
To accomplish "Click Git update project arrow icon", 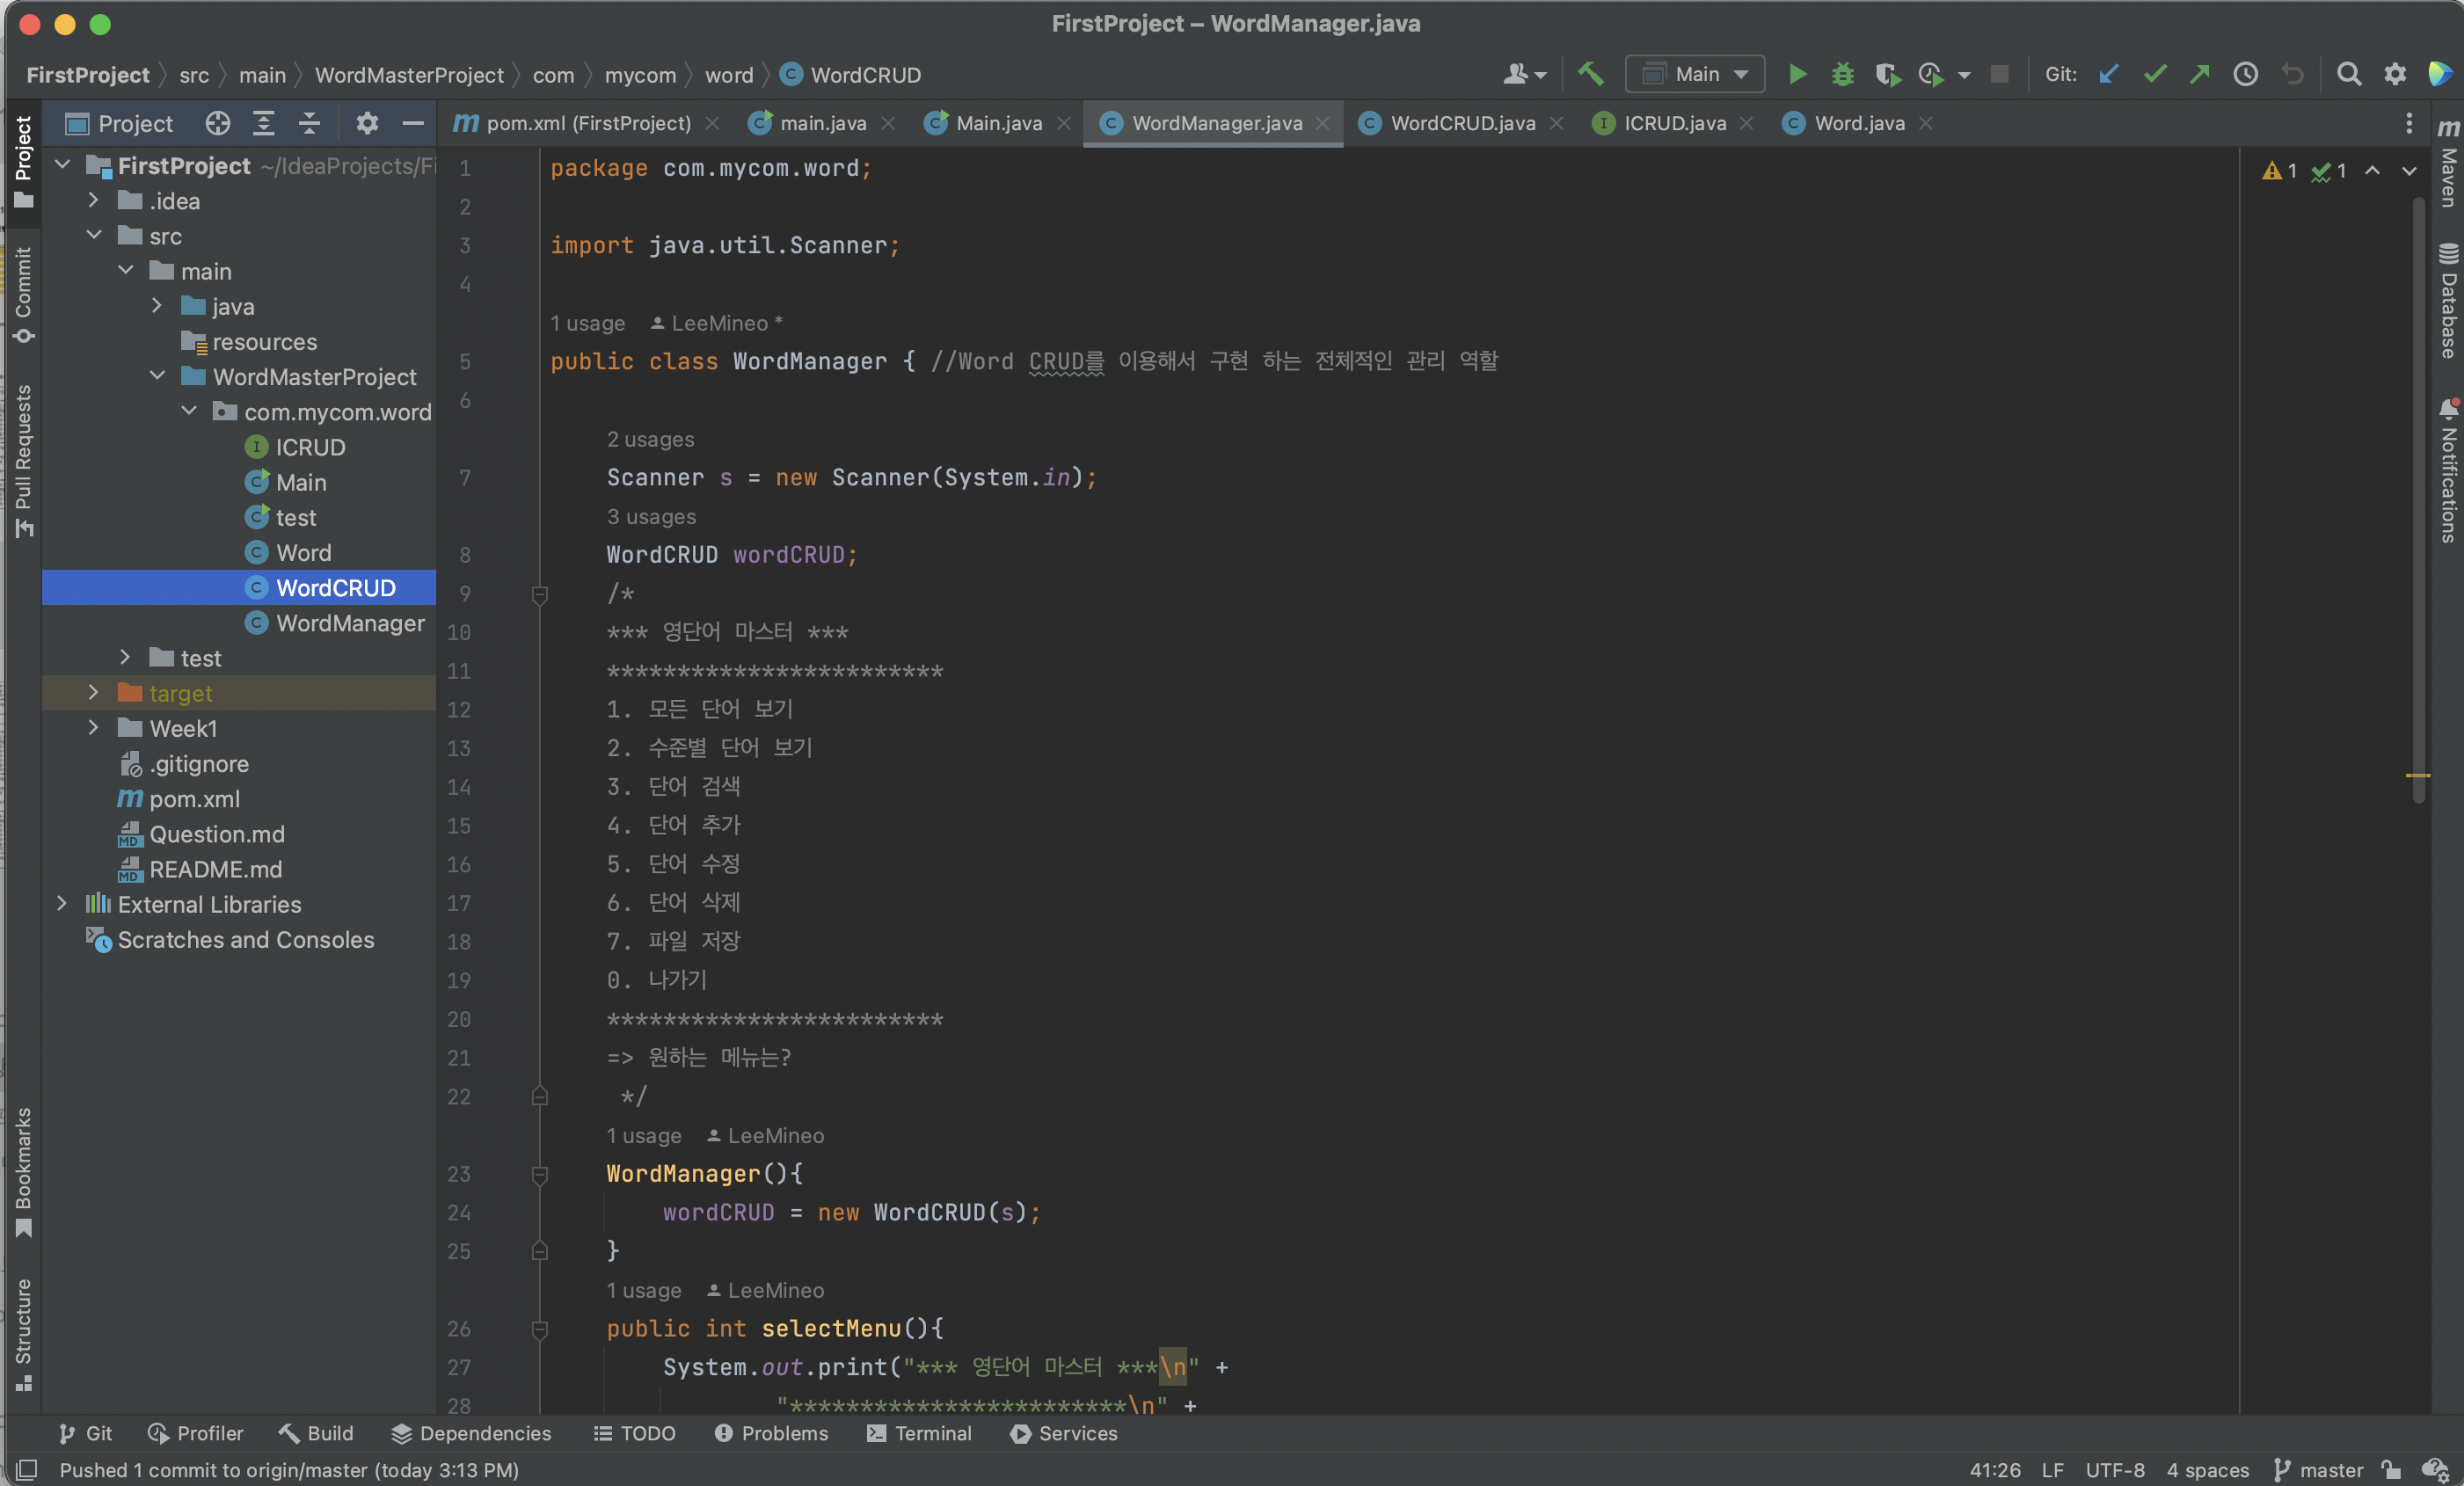I will pos(2109,74).
